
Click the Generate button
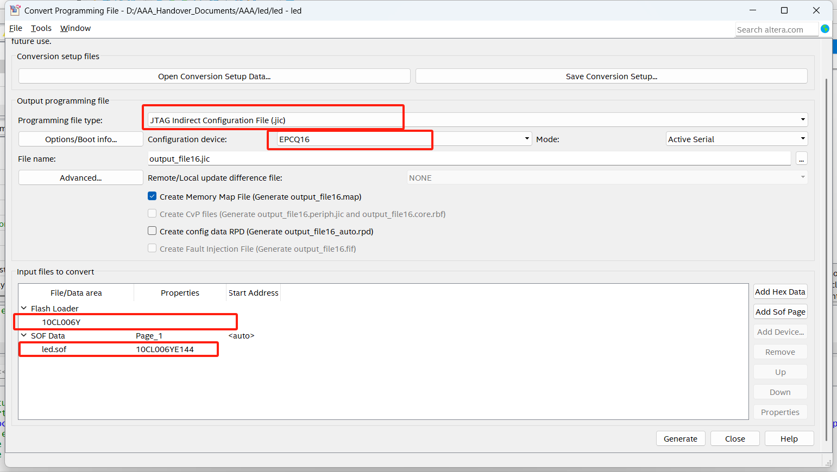[681, 438]
